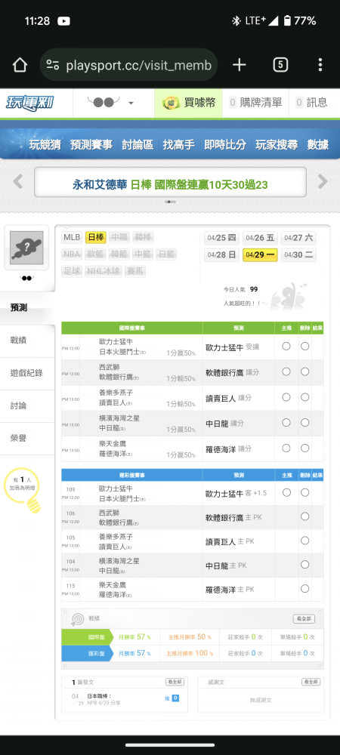Open 找高手 menu in blue nav bar
Viewport: 340px width, 755px height.
tap(178, 144)
